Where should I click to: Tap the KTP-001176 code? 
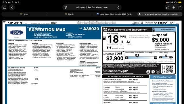tap(15, 23)
